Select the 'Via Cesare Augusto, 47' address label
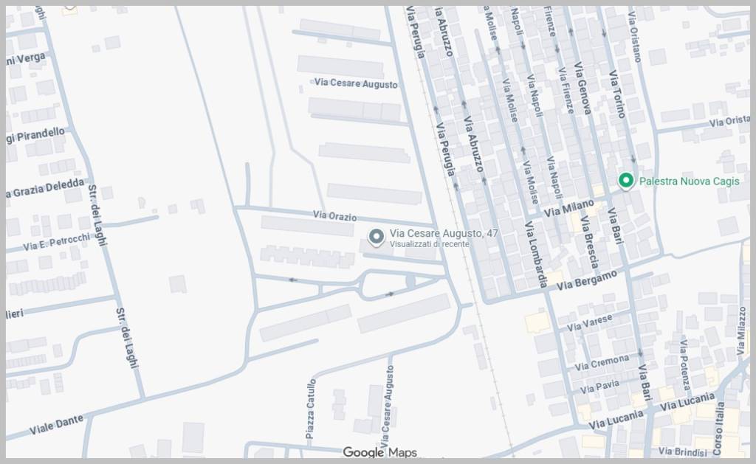 (x=444, y=234)
